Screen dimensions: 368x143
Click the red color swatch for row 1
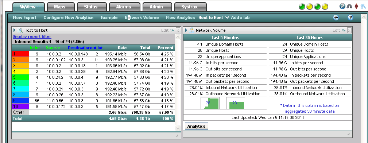pyautogui.click(x=20, y=54)
